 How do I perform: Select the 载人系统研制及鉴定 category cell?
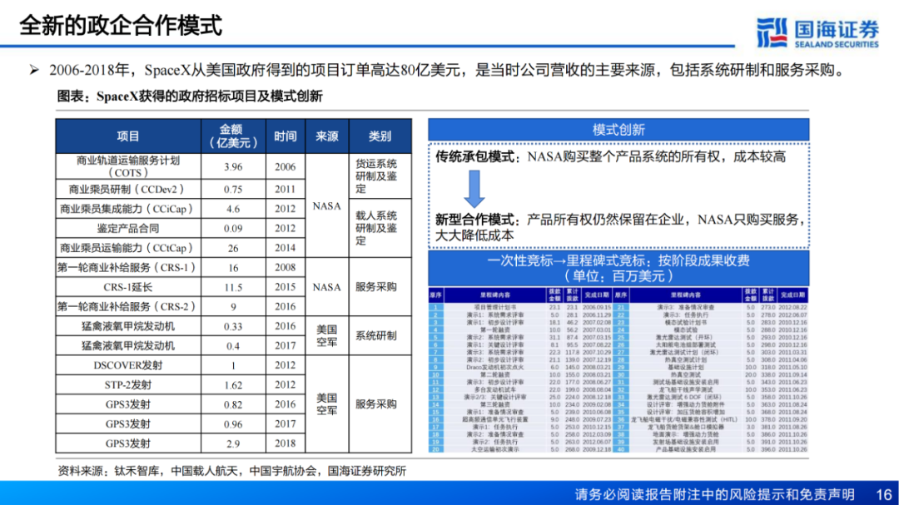[x=380, y=228]
